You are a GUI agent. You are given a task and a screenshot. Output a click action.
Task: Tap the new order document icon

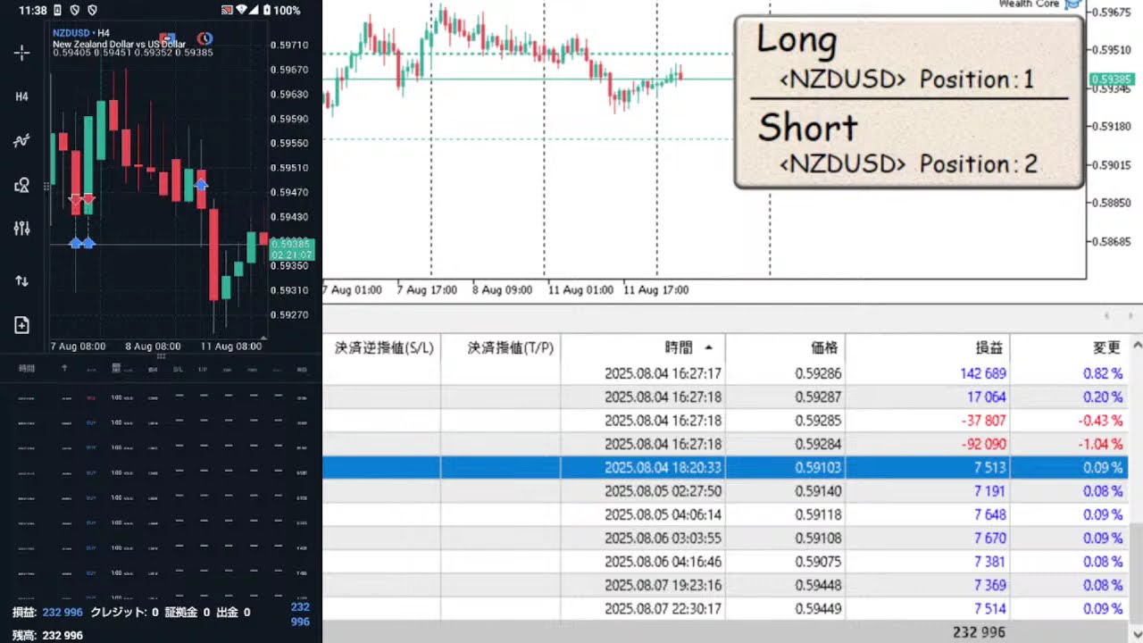pyautogui.click(x=22, y=325)
